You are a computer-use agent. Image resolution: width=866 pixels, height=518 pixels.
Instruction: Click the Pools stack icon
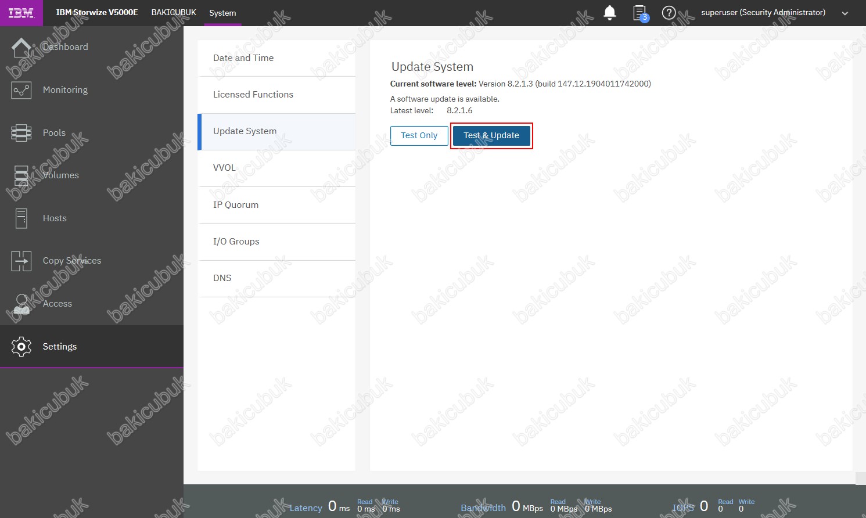point(21,133)
